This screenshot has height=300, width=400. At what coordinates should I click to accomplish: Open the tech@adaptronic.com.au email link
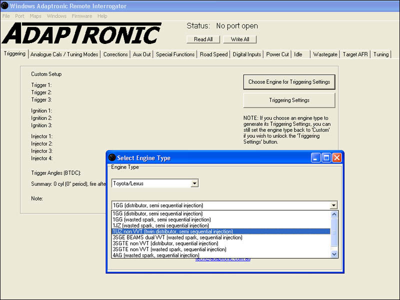pos(222,259)
